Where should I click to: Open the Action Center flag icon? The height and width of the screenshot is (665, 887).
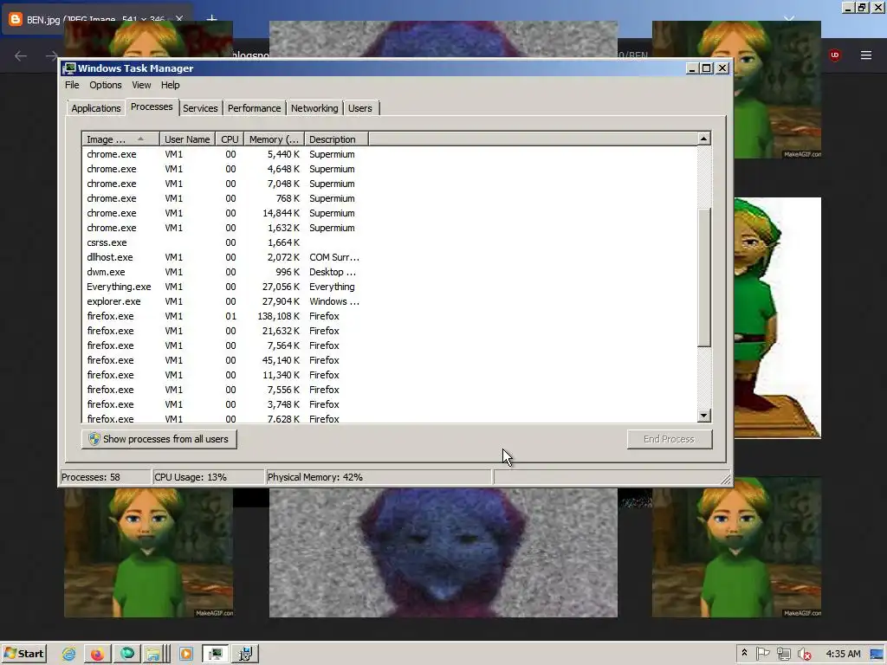point(762,654)
